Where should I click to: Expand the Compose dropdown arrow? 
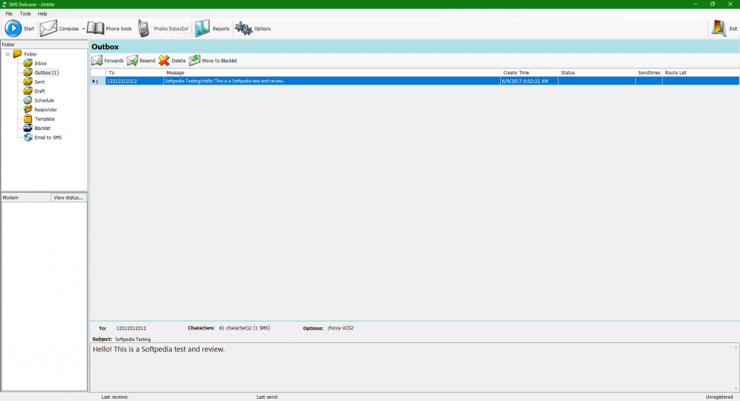click(x=83, y=30)
